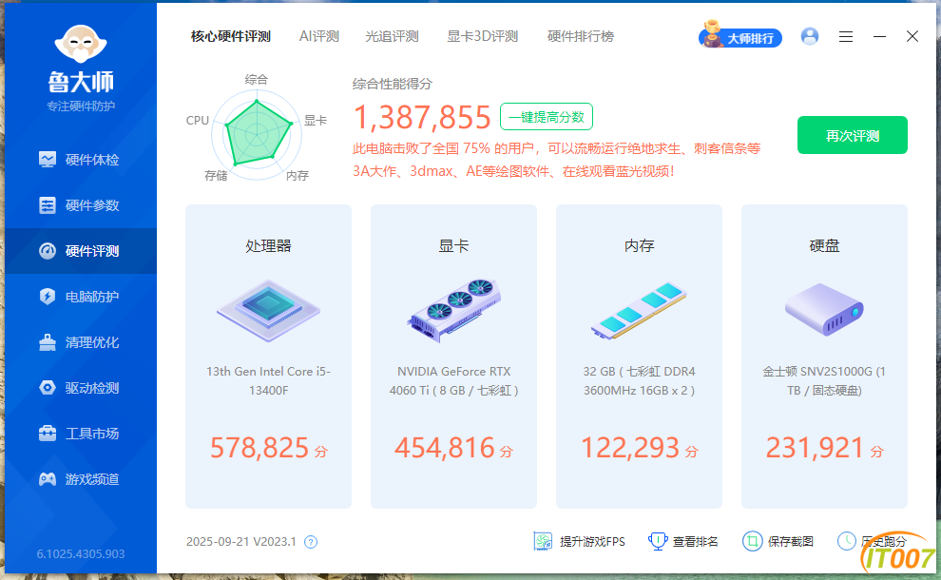Open 硬件体检 from the sidebar

coord(80,160)
